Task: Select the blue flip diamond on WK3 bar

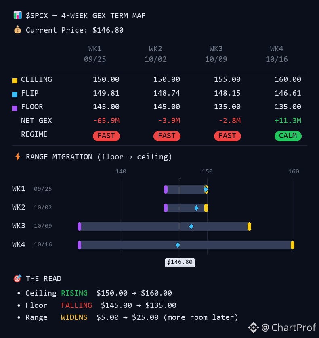Action: pos(191,226)
